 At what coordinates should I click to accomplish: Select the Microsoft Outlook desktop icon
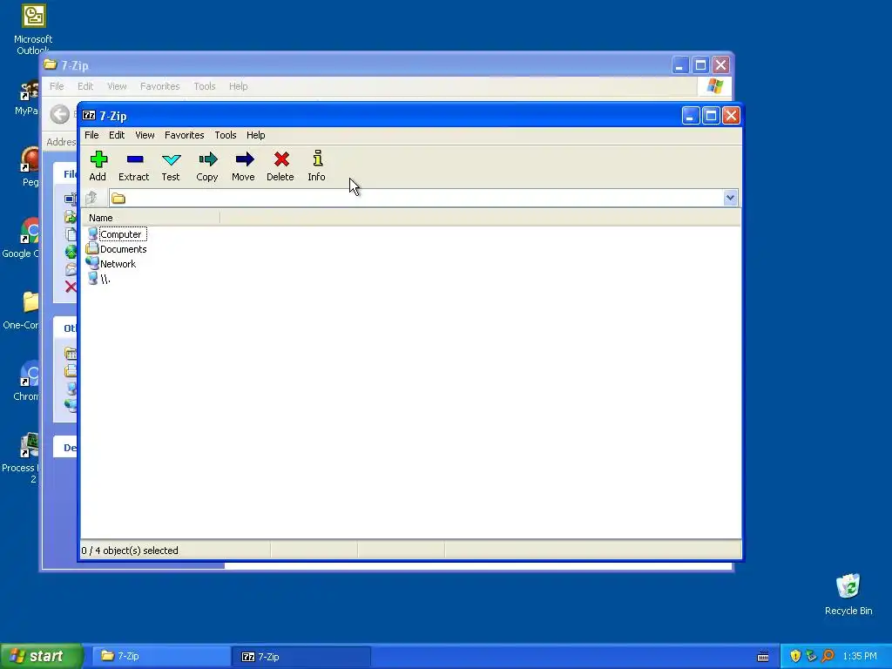pyautogui.click(x=34, y=16)
